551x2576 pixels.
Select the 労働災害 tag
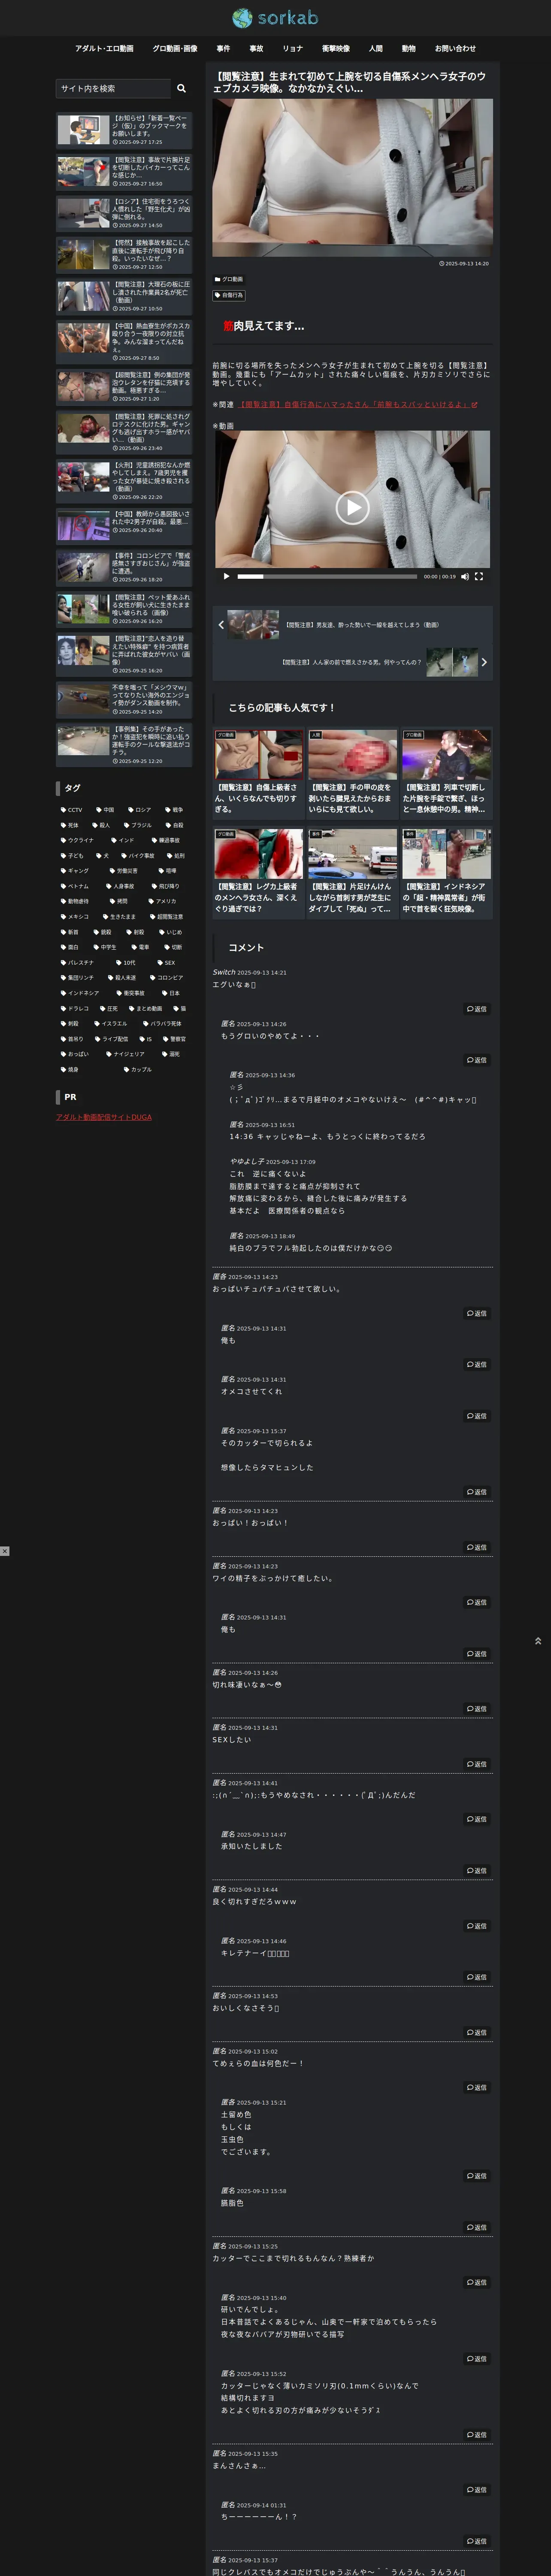pos(124,871)
